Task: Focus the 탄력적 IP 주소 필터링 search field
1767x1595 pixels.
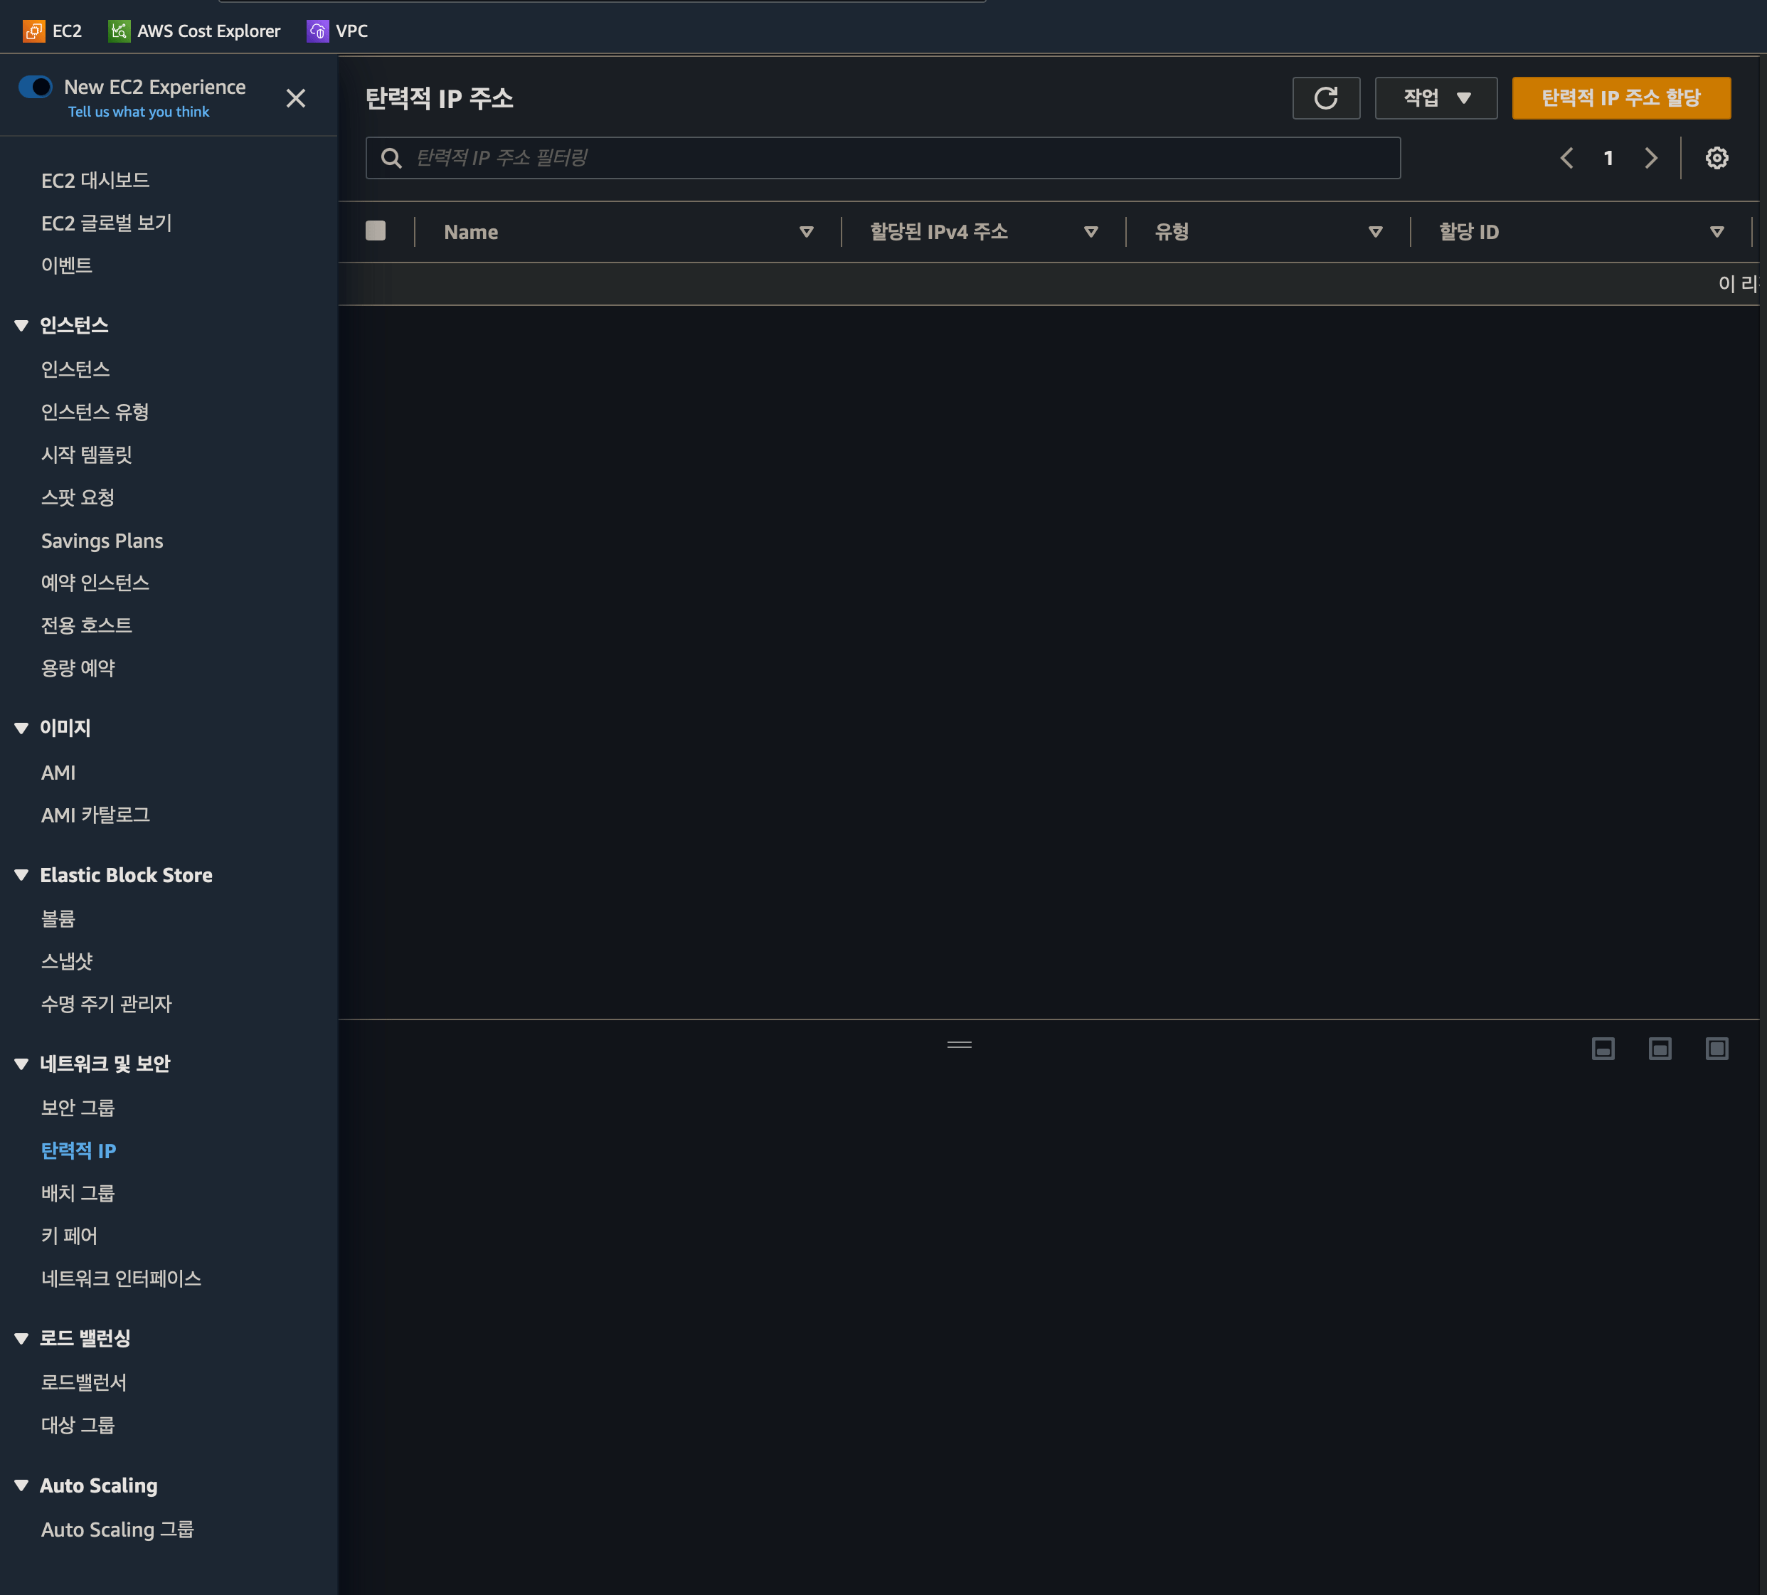Action: [883, 158]
